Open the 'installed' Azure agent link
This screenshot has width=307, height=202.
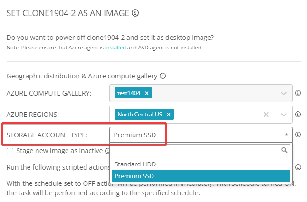(x=116, y=48)
